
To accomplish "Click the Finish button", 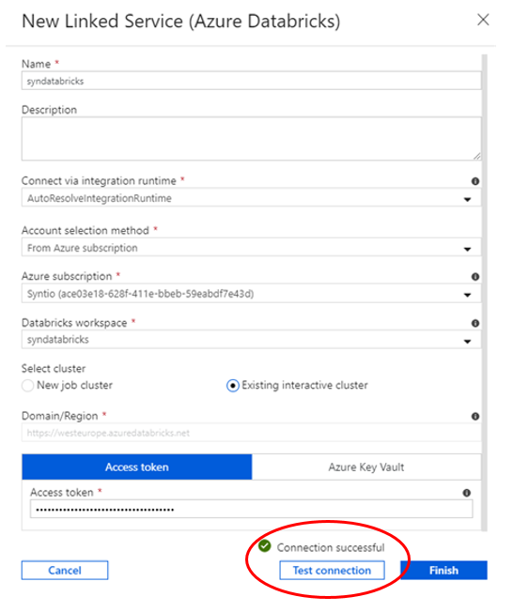I will coord(443,571).
